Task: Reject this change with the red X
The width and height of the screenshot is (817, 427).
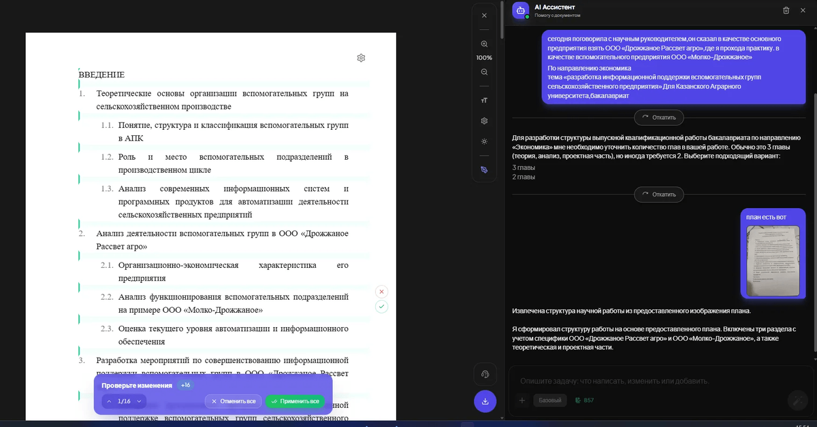Action: (382, 291)
